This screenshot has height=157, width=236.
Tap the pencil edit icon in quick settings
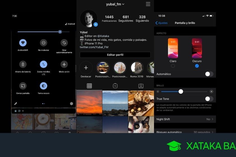pyautogui.click(x=16, y=104)
